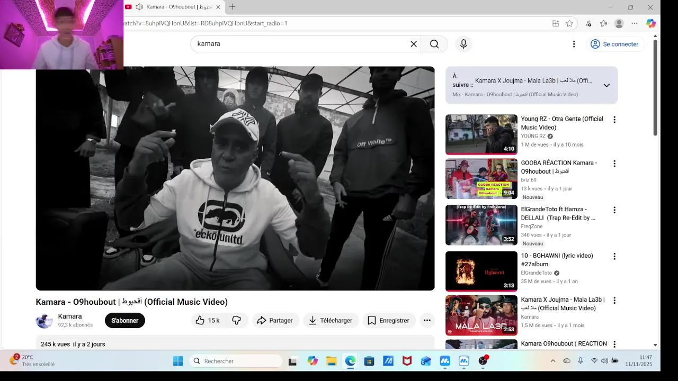Viewport: 678px width, 381px height.
Task: Open briz 69 channel name
Action: (x=529, y=180)
